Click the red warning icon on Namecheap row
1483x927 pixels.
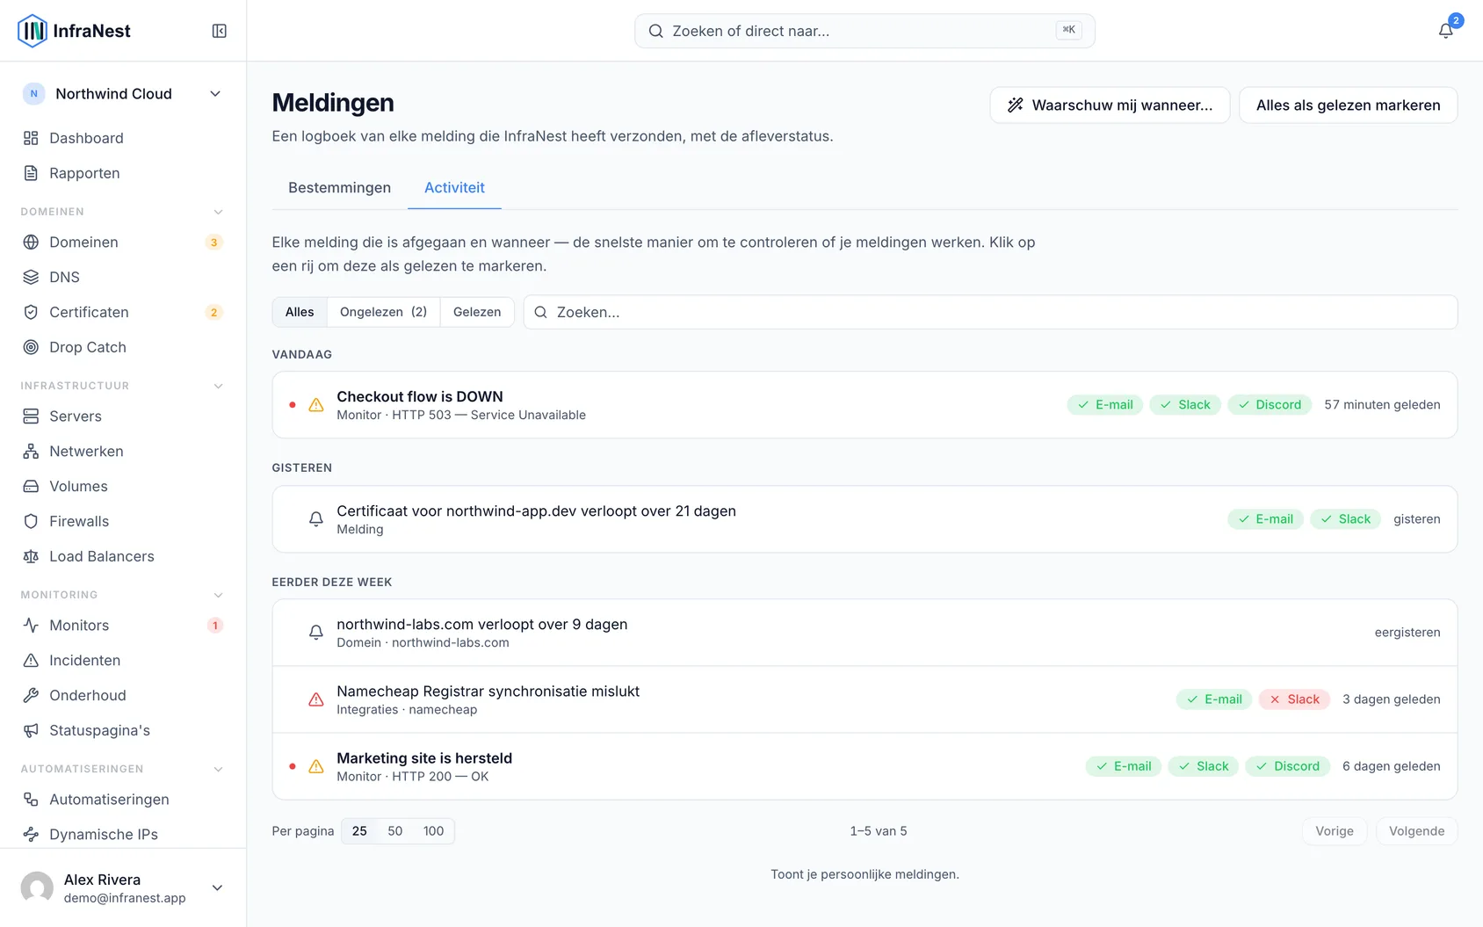(x=316, y=699)
